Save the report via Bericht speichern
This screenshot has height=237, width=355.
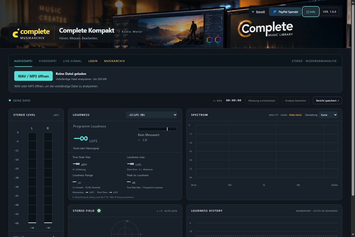[328, 101]
